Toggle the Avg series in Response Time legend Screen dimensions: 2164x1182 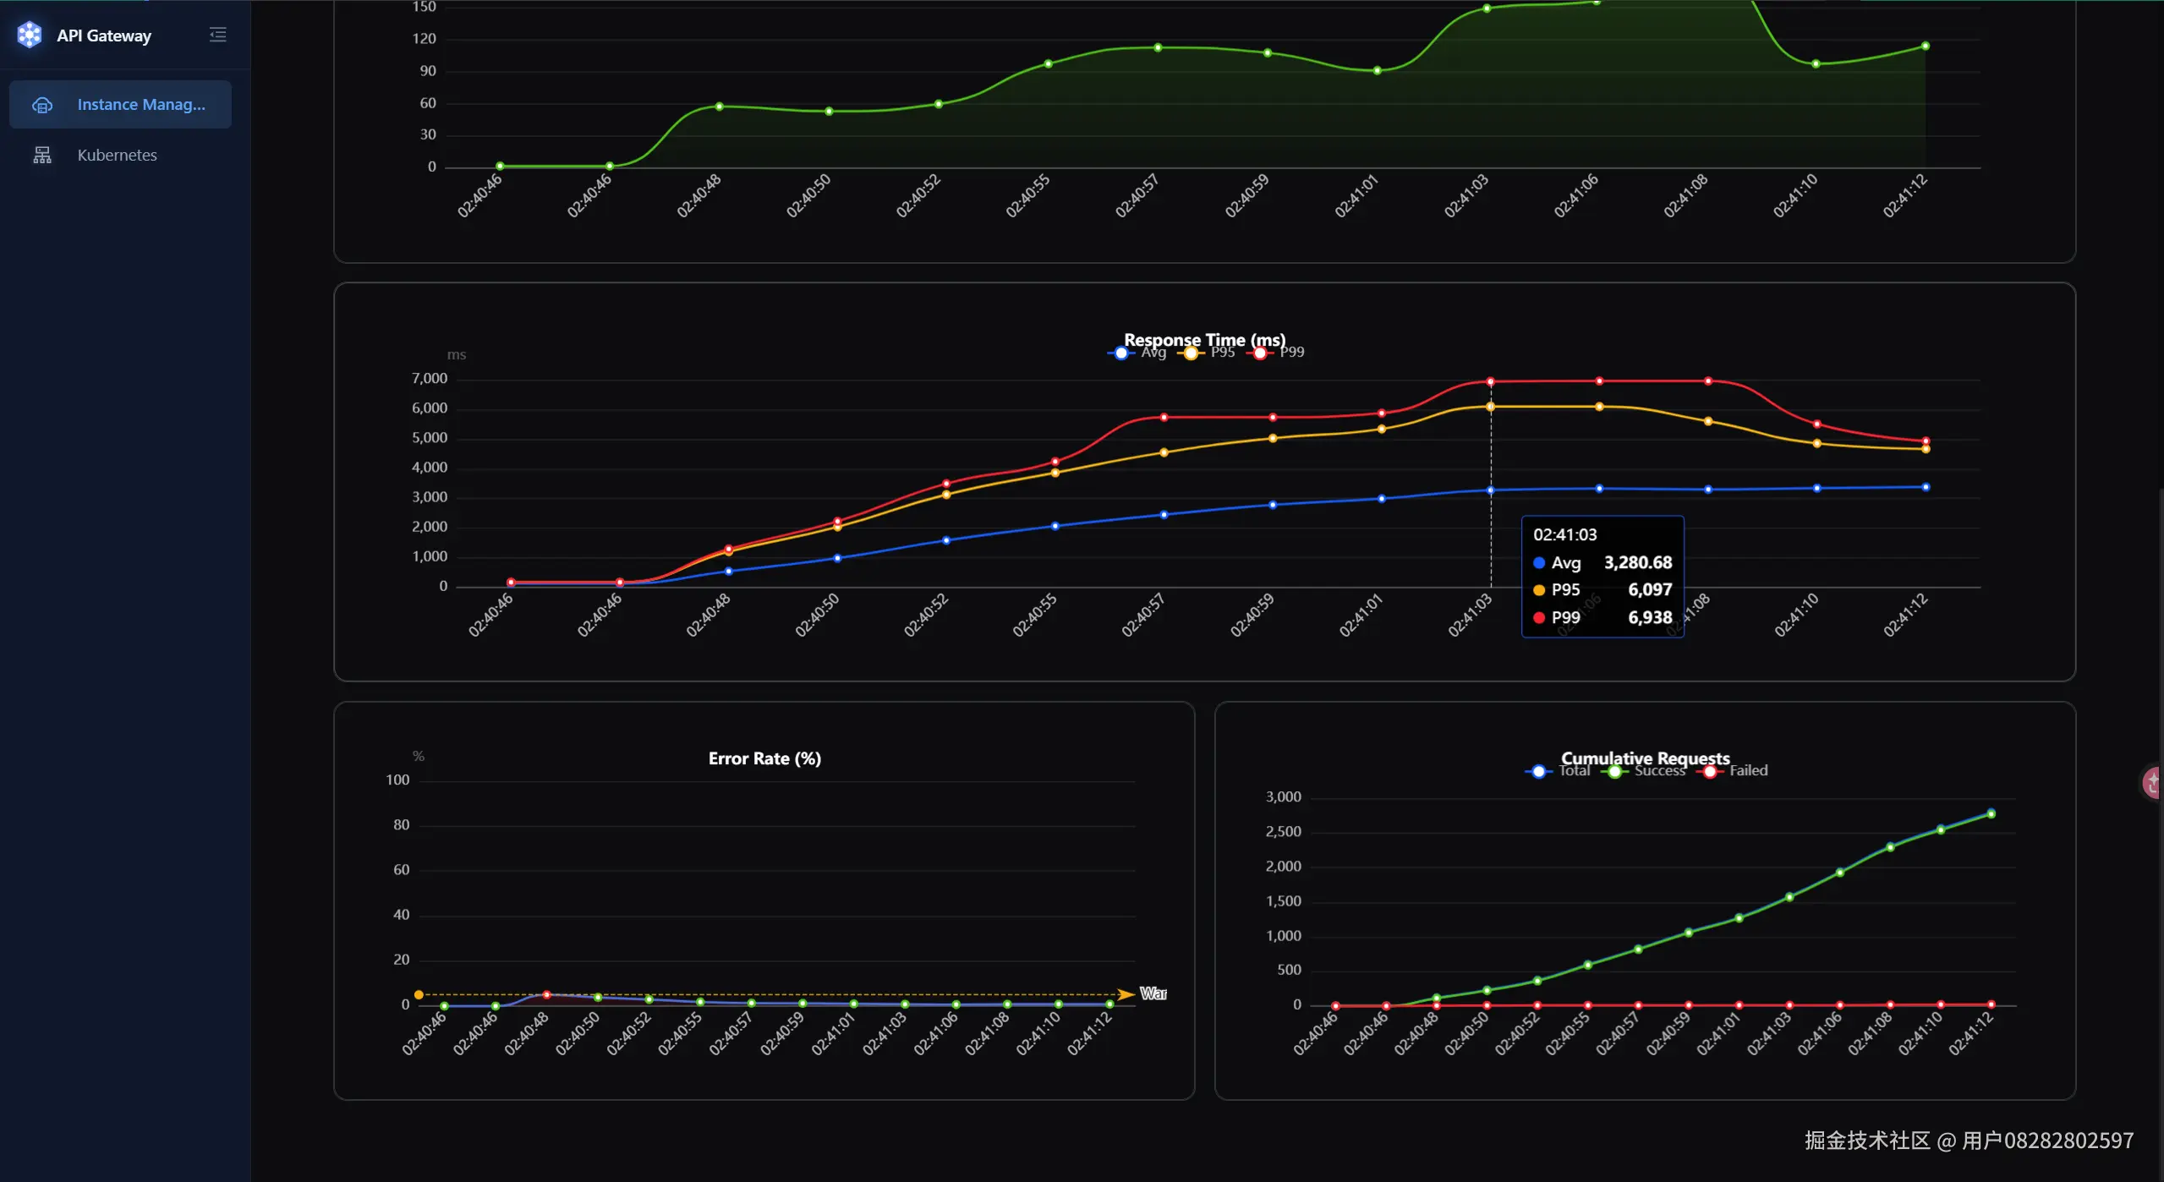[1137, 353]
